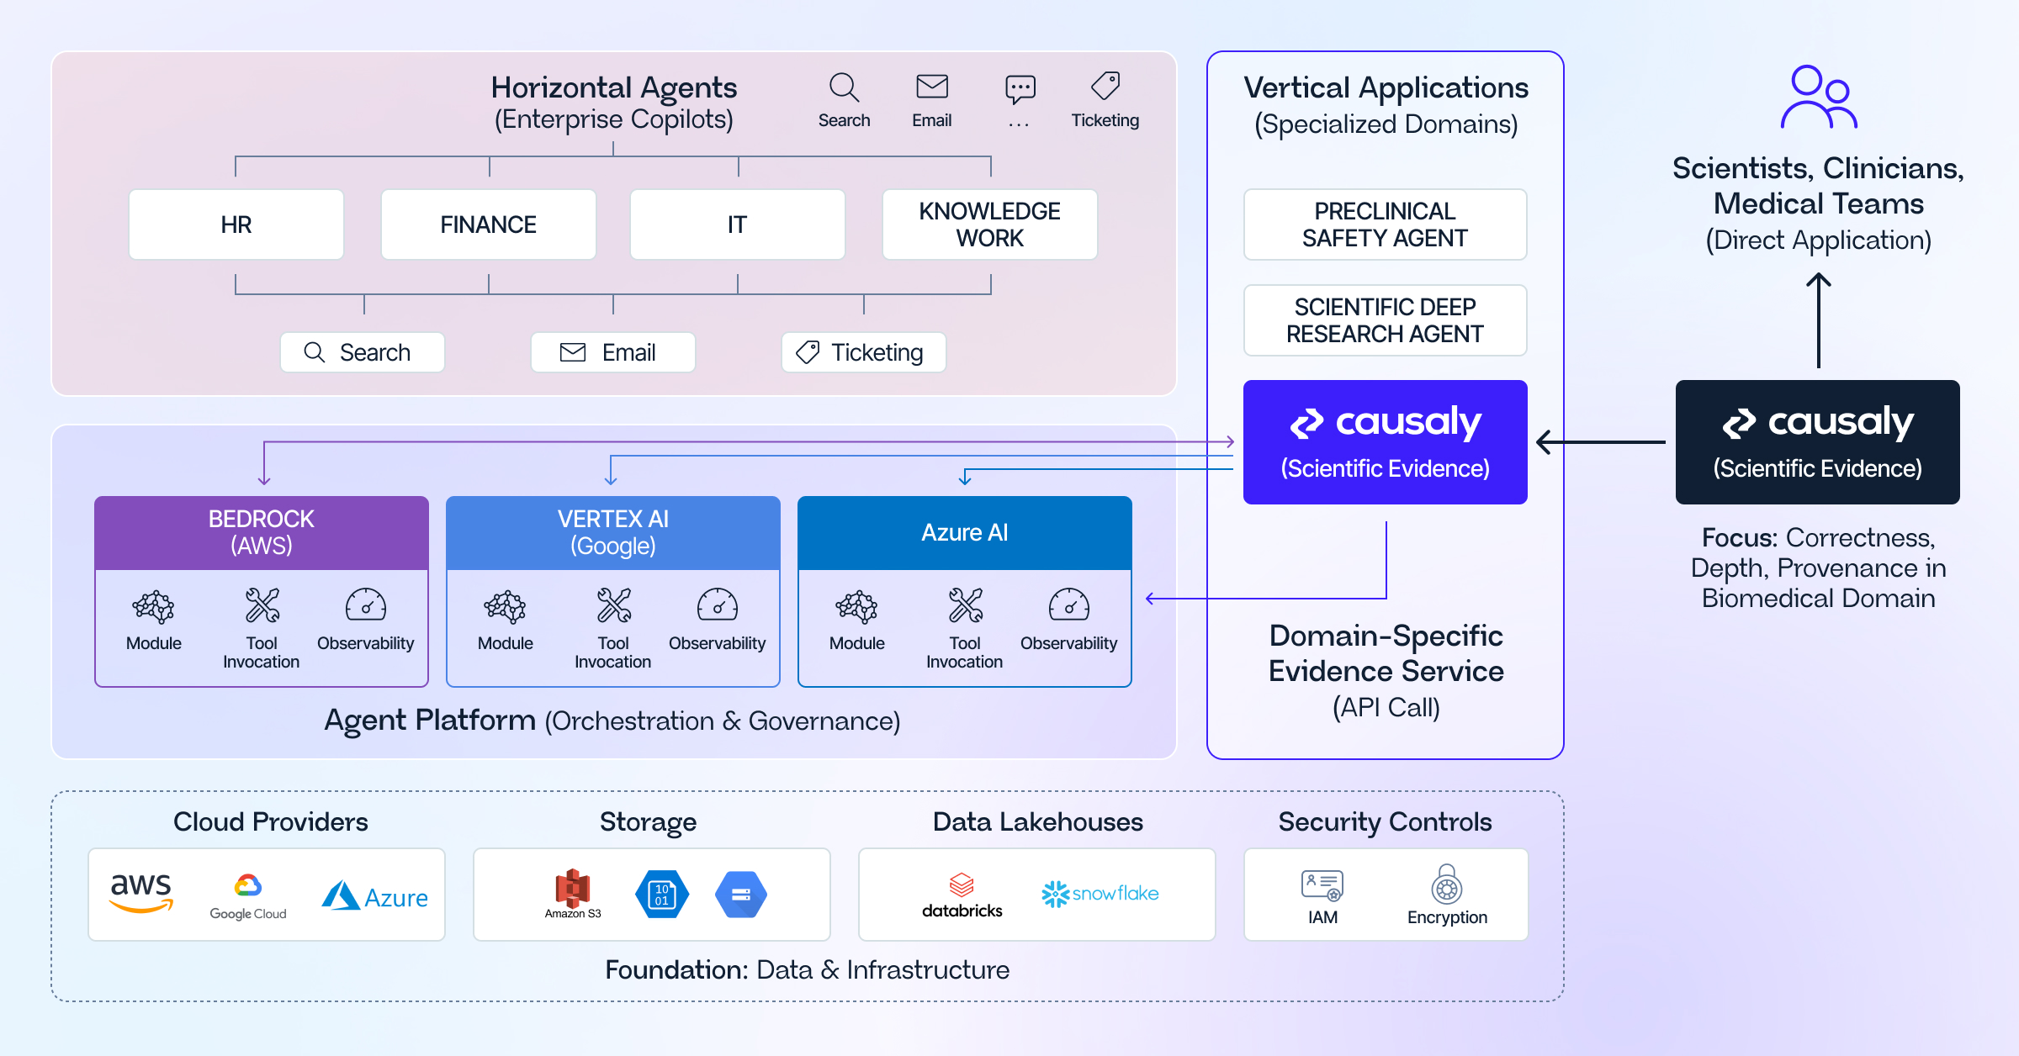Click the Azure cloud provider logo
This screenshot has height=1056, width=2019.
tap(375, 896)
